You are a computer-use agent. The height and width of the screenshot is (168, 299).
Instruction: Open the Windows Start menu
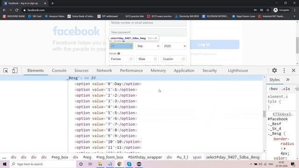[x=5, y=164]
